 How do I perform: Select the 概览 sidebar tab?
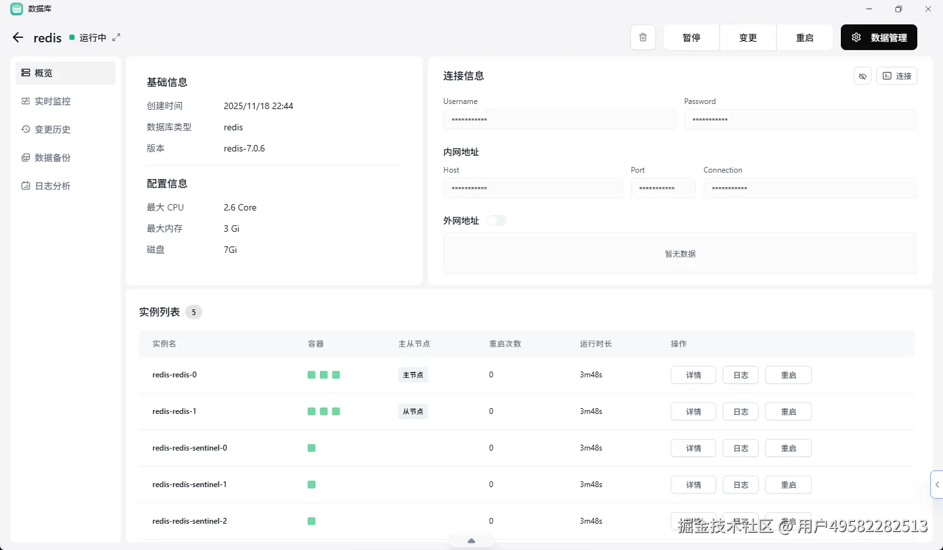tap(66, 73)
